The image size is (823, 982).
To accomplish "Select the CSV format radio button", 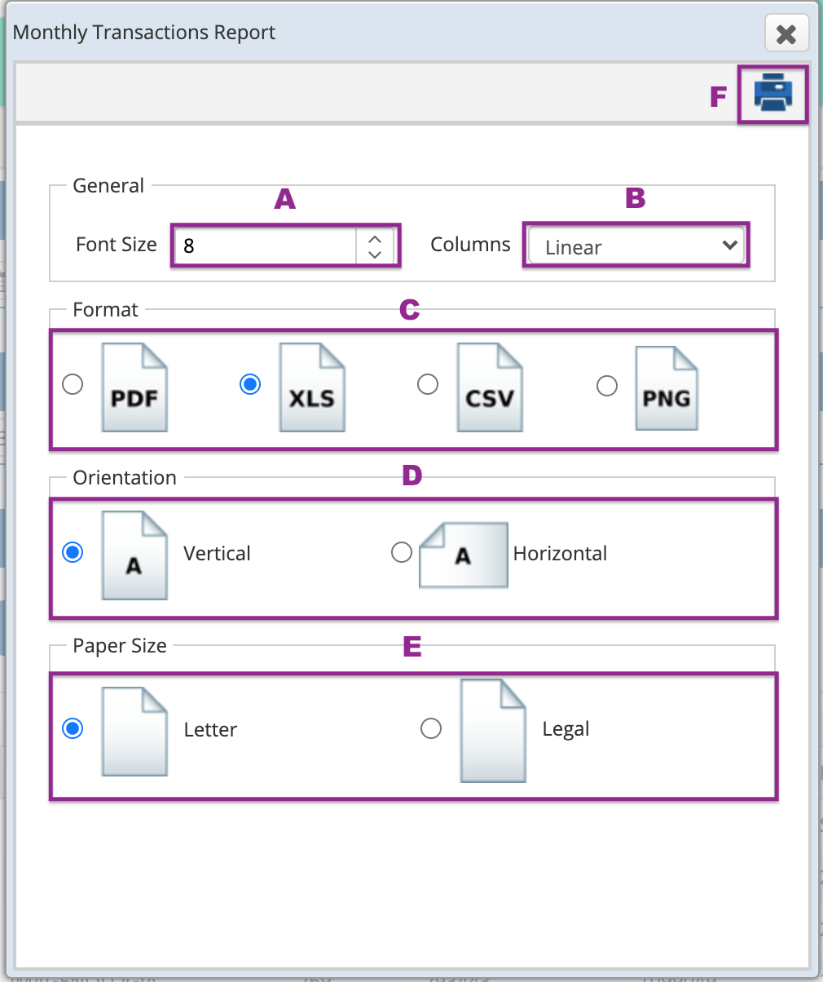I will tap(428, 383).
